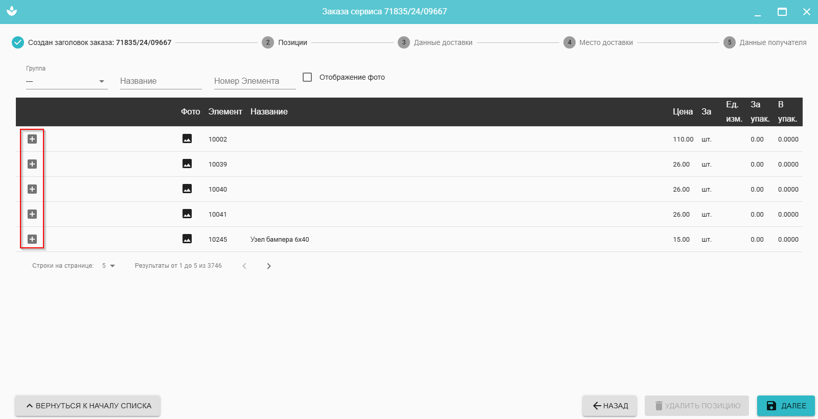The height and width of the screenshot is (419, 818).
Task: Open step 5 Данные получателя
Action: tap(765, 42)
